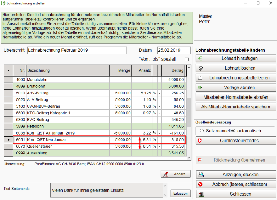Click the ALV-Beitrag row label
The width and height of the screenshot is (277, 200).
(x=37, y=100)
